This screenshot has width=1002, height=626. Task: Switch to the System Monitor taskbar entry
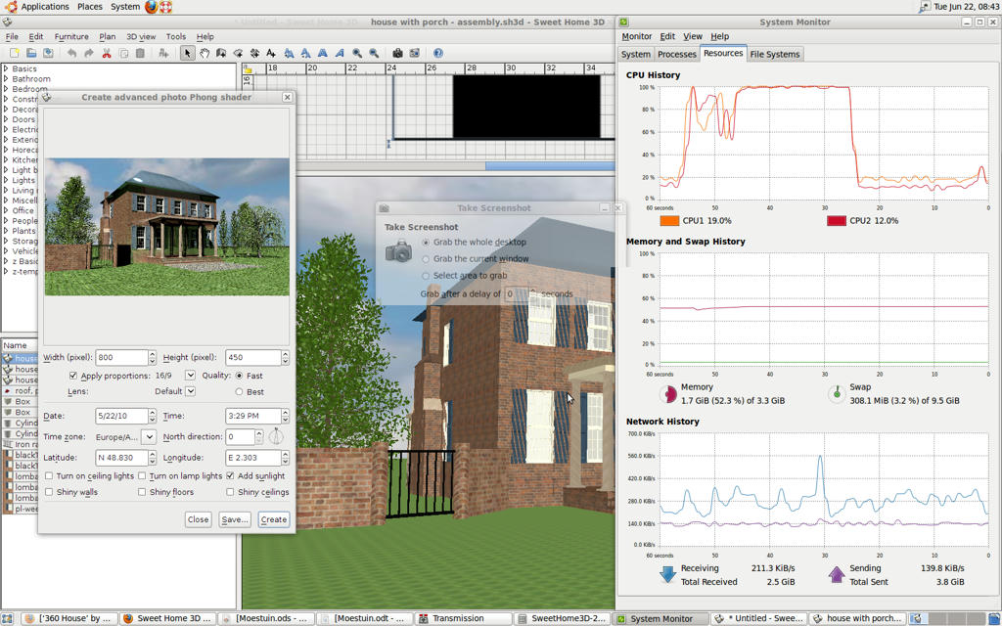point(661,618)
